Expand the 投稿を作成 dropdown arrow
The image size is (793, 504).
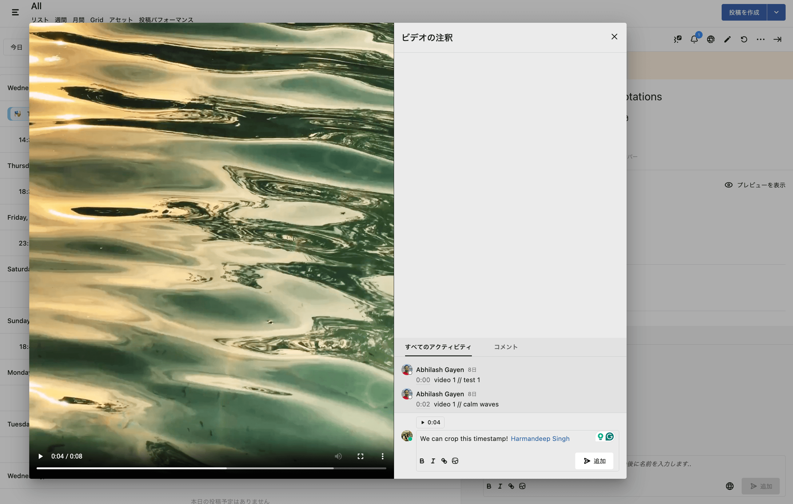tap(776, 12)
